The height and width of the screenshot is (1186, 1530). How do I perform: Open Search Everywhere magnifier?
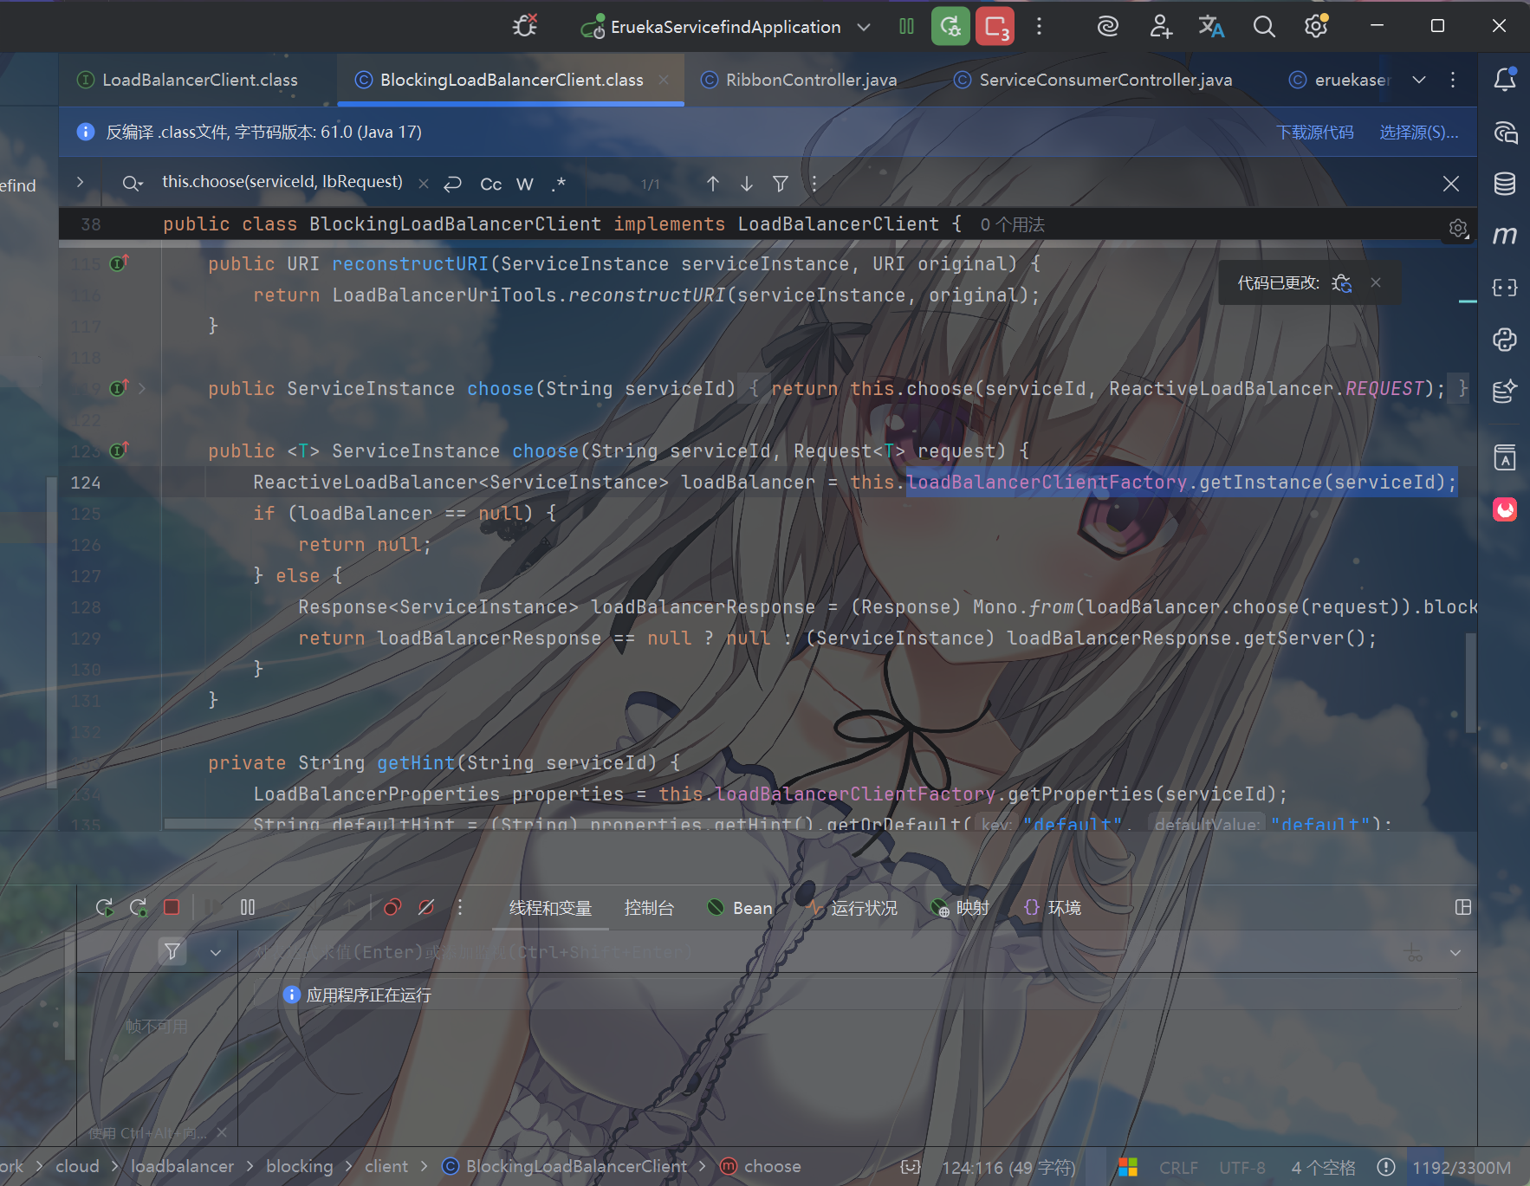(x=1264, y=27)
